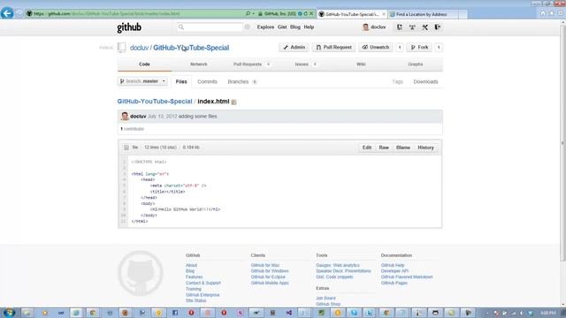This screenshot has height=318, width=566.
Task: Click the Facebook icon on the taskbar
Action: tap(175, 313)
